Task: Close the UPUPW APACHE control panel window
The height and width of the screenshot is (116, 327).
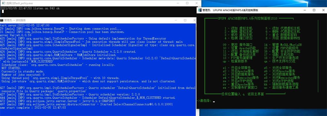Action: tap(323, 10)
